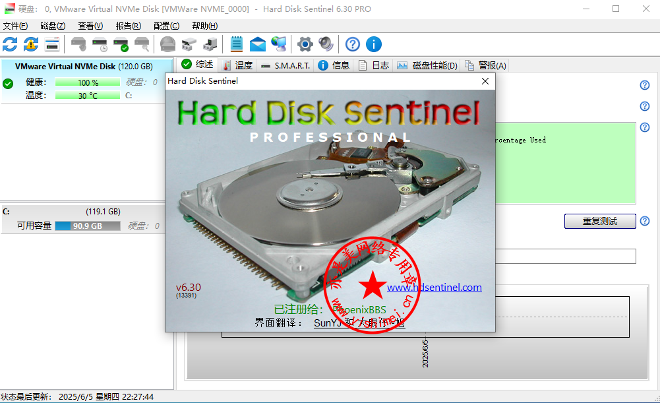The height and width of the screenshot is (403, 660).
Task: Switch to the 警报(A) tab
Action: (x=485, y=65)
